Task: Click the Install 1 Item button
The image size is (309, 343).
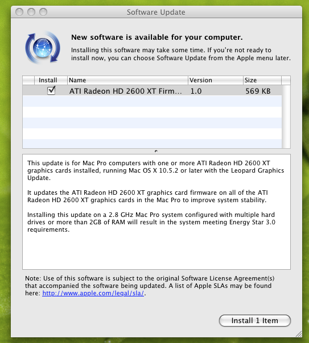Action: click(x=254, y=320)
